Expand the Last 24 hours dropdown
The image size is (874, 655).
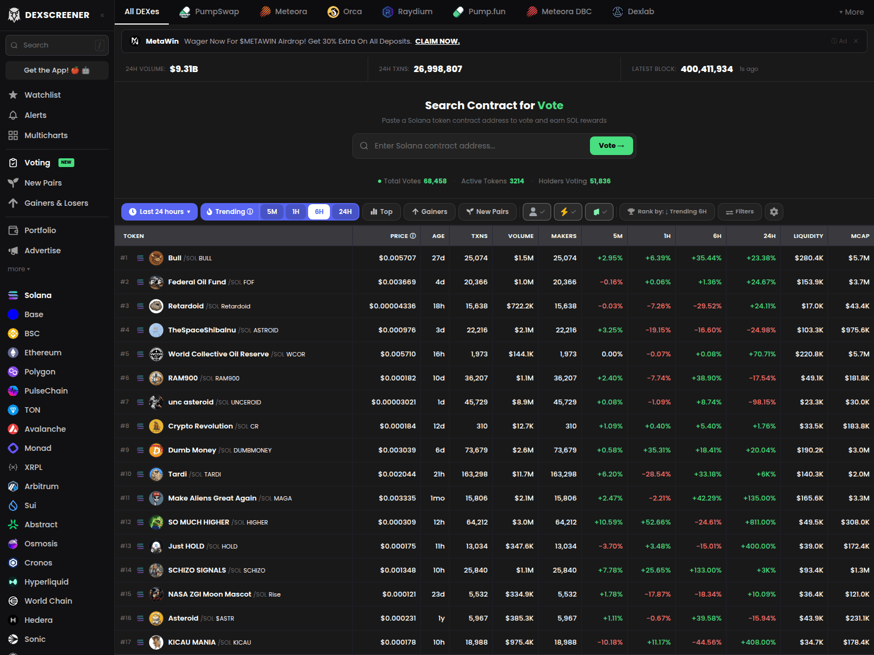[160, 212]
